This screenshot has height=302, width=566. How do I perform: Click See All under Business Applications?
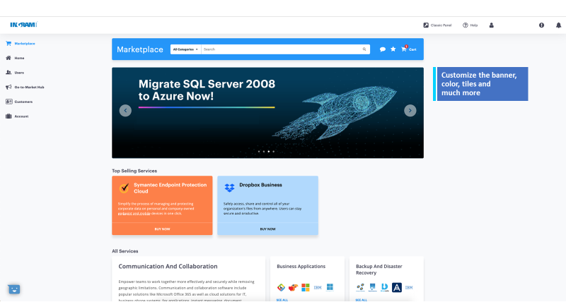tap(282, 300)
